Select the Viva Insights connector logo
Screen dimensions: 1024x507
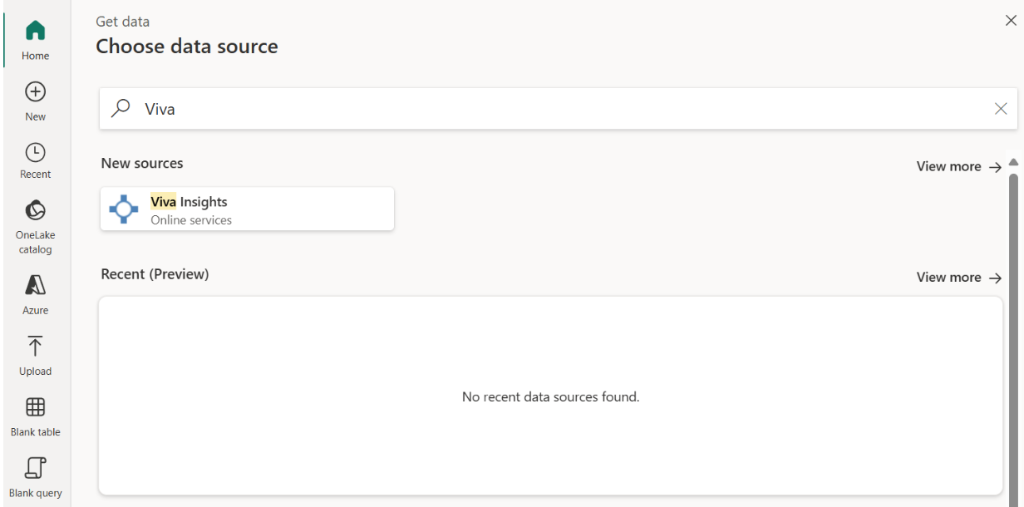124,209
